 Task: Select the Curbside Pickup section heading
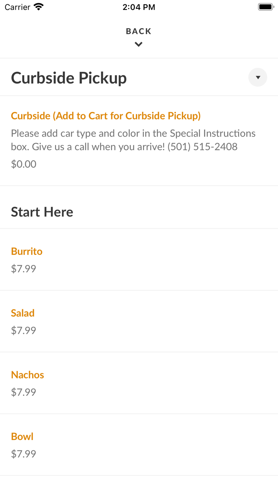(69, 78)
